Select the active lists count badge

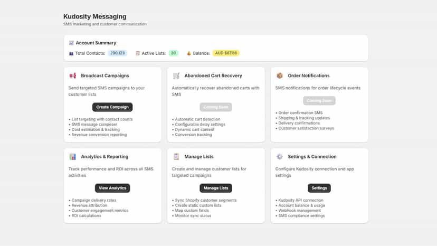tap(173, 53)
